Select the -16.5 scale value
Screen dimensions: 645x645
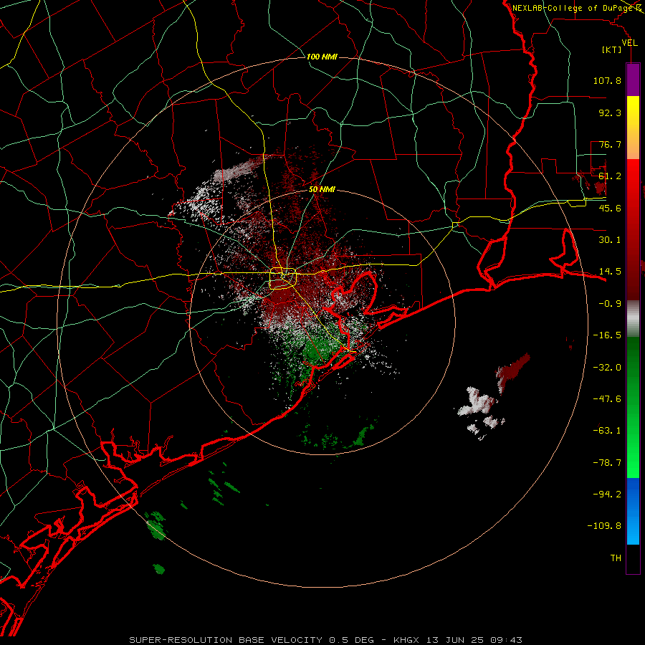coord(607,335)
